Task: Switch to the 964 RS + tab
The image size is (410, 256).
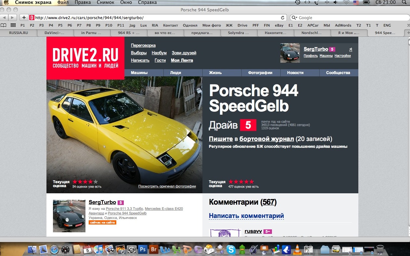Action: [x=129, y=33]
